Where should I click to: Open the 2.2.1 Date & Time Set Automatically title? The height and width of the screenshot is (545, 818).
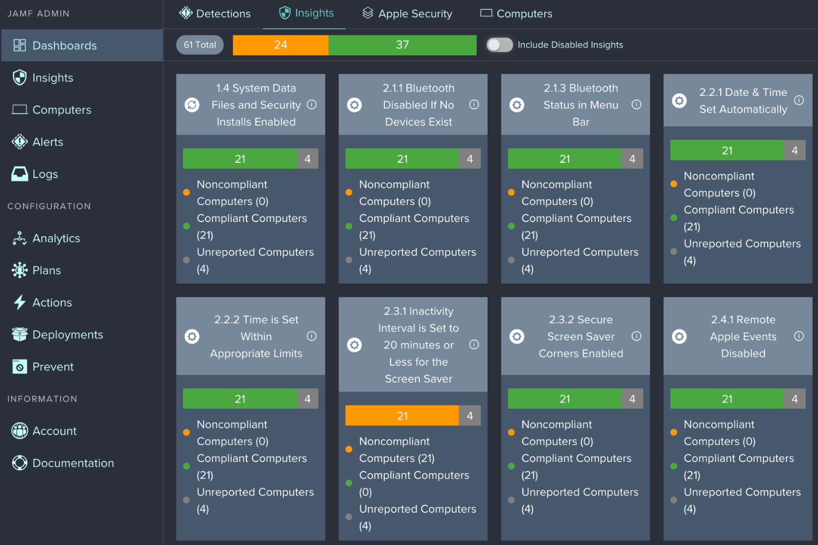pos(743,100)
